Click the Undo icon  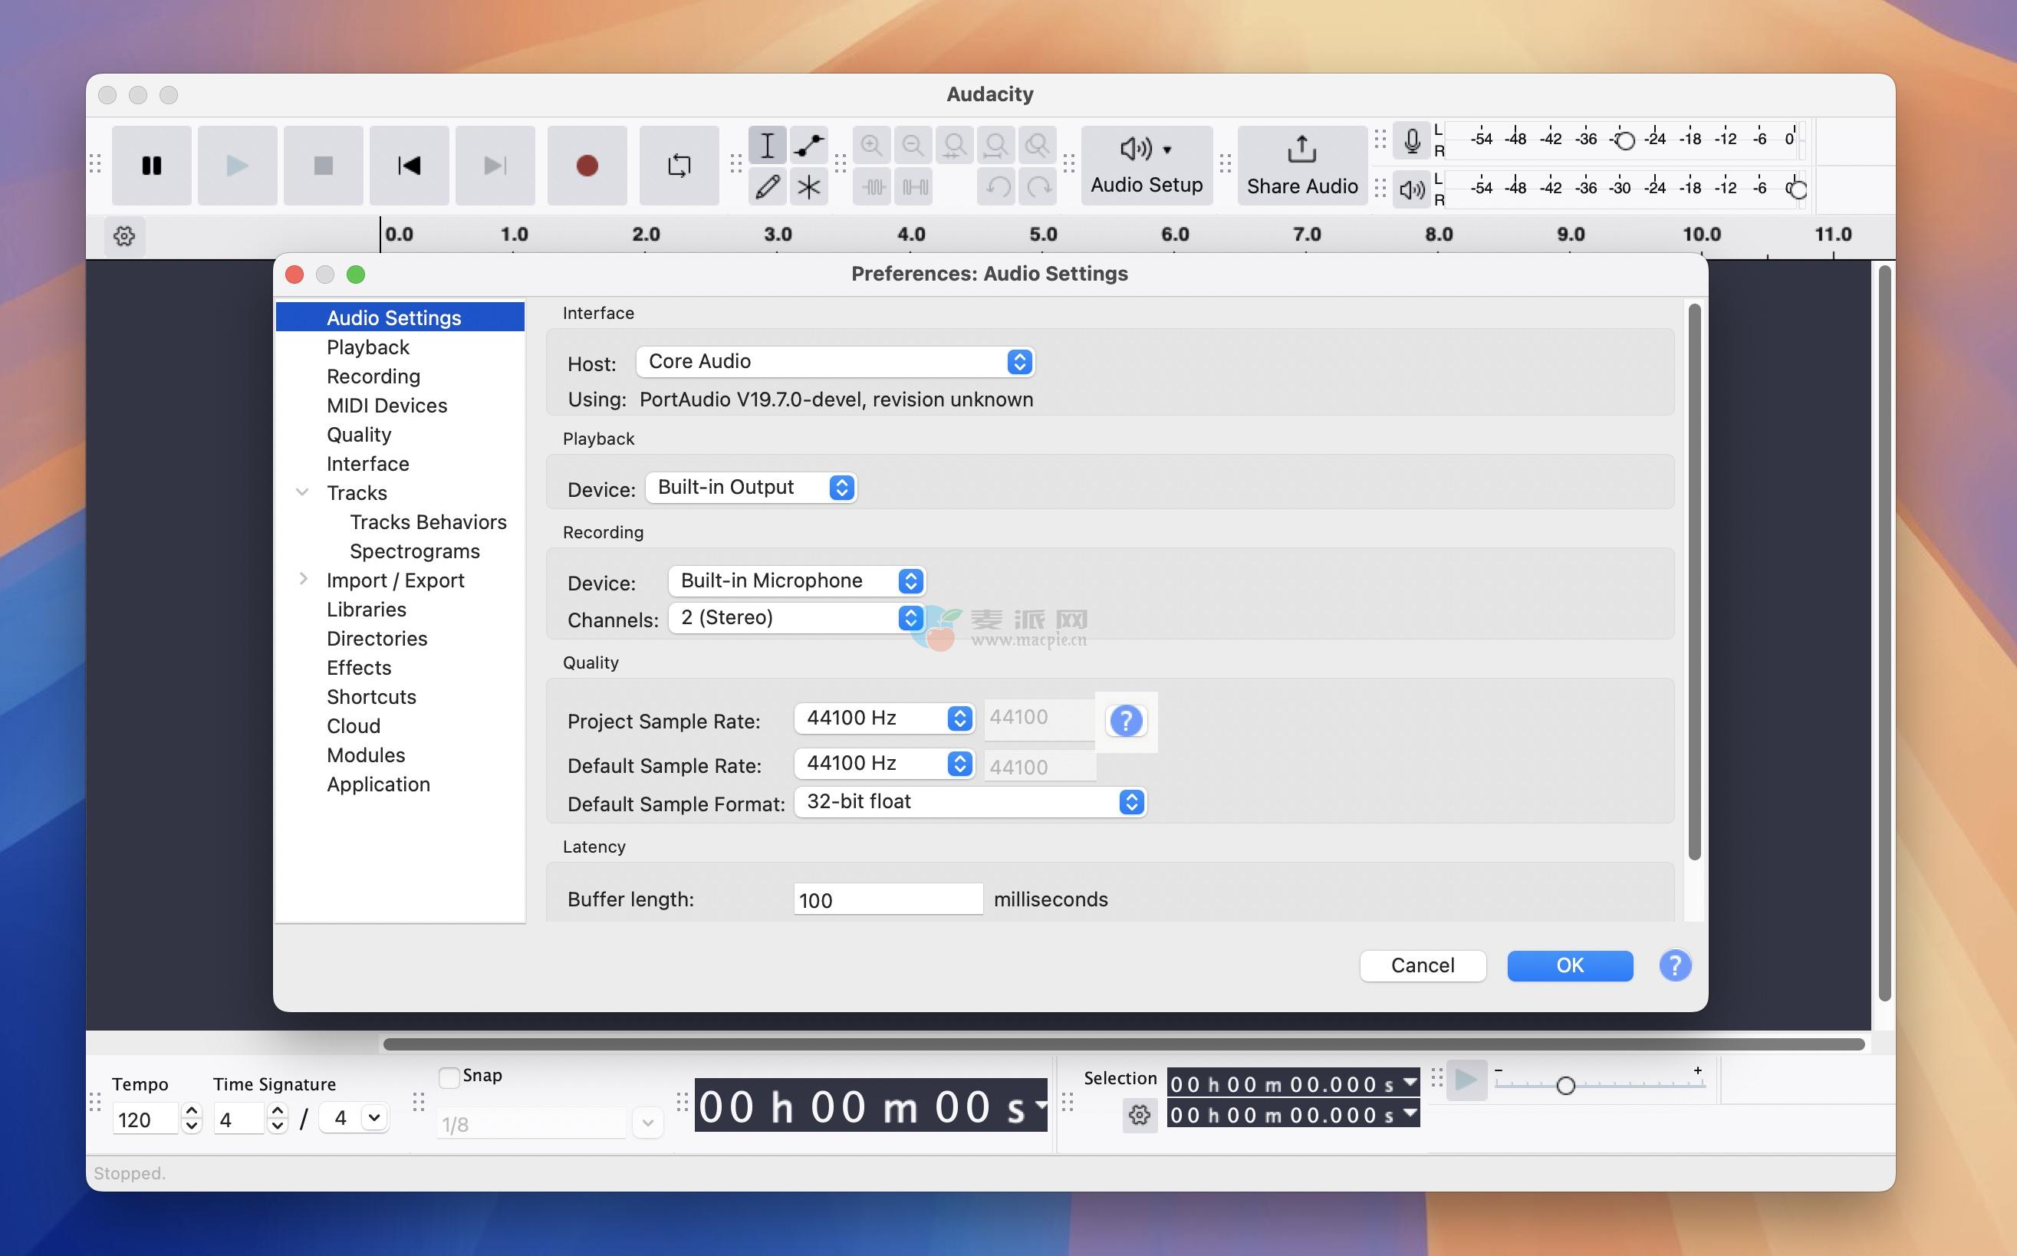[x=998, y=187]
